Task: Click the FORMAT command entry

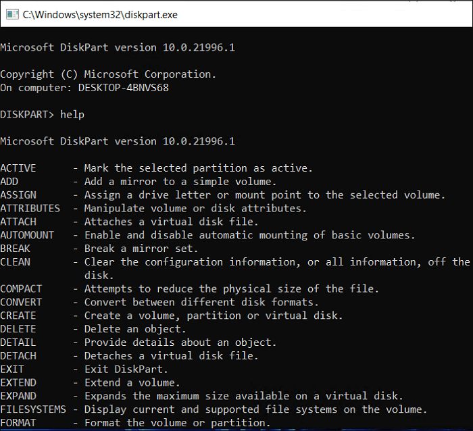Action: coord(18,423)
